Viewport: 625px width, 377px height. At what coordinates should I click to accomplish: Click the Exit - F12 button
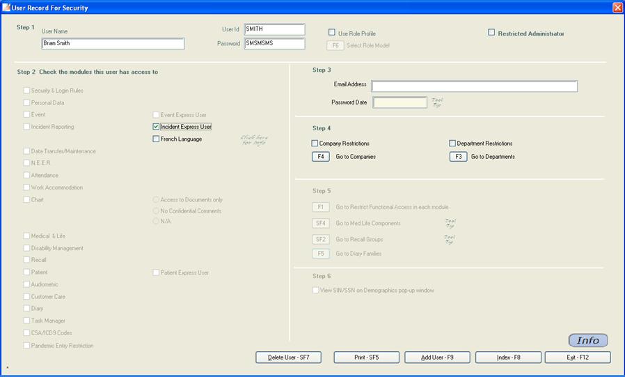click(x=578, y=357)
